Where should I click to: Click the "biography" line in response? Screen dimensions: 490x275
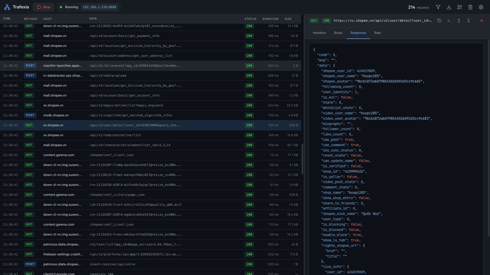pyautogui.click(x=338, y=123)
